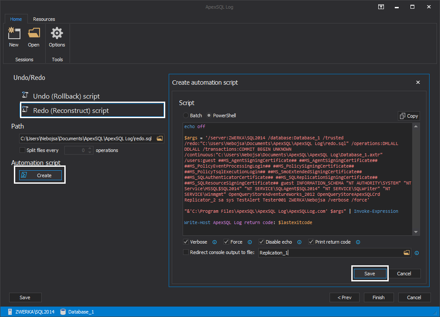
Task: Select Redo (Reconstruct) script option
Action: 92,110
